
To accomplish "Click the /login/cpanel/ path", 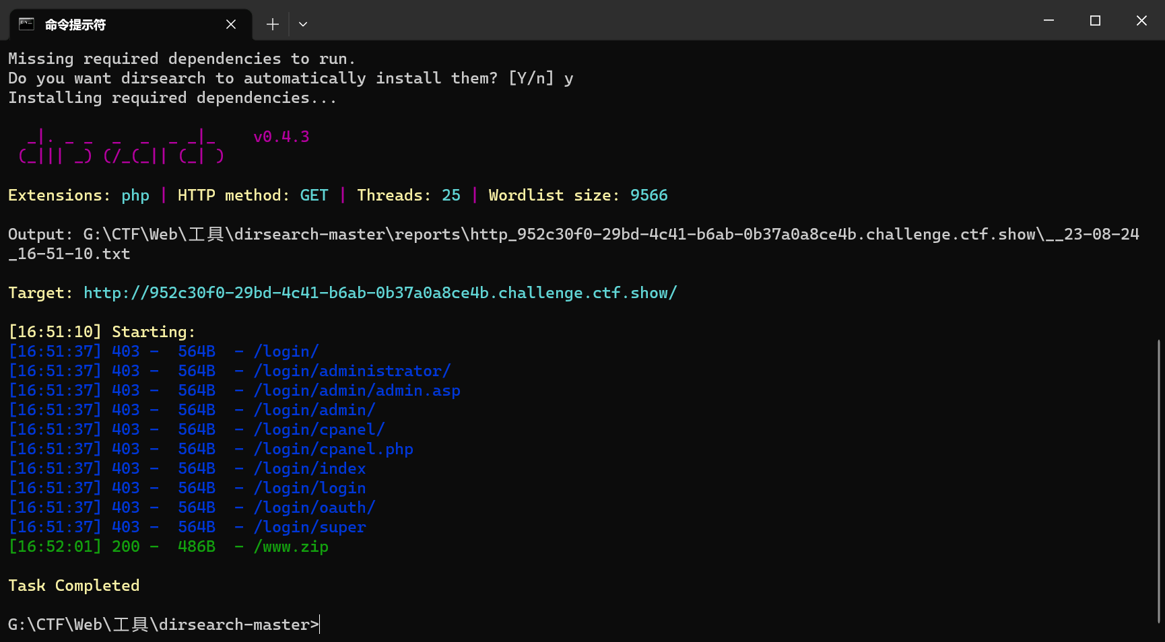I will pyautogui.click(x=319, y=429).
